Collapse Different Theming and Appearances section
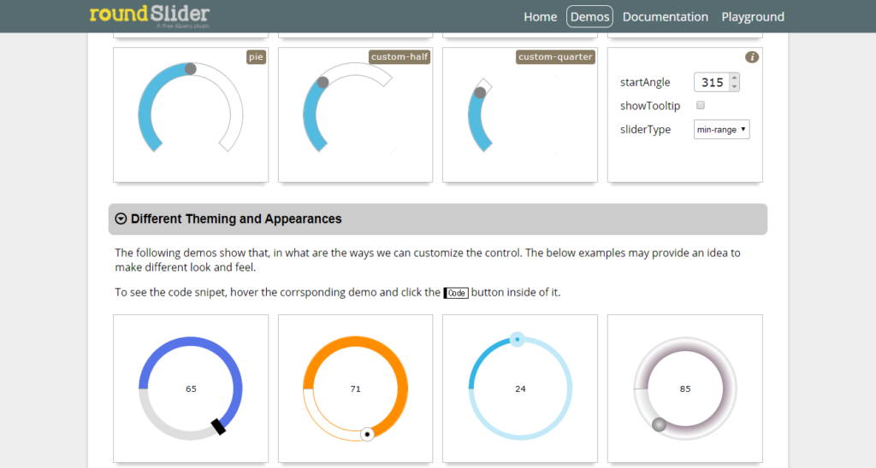 pyautogui.click(x=121, y=219)
